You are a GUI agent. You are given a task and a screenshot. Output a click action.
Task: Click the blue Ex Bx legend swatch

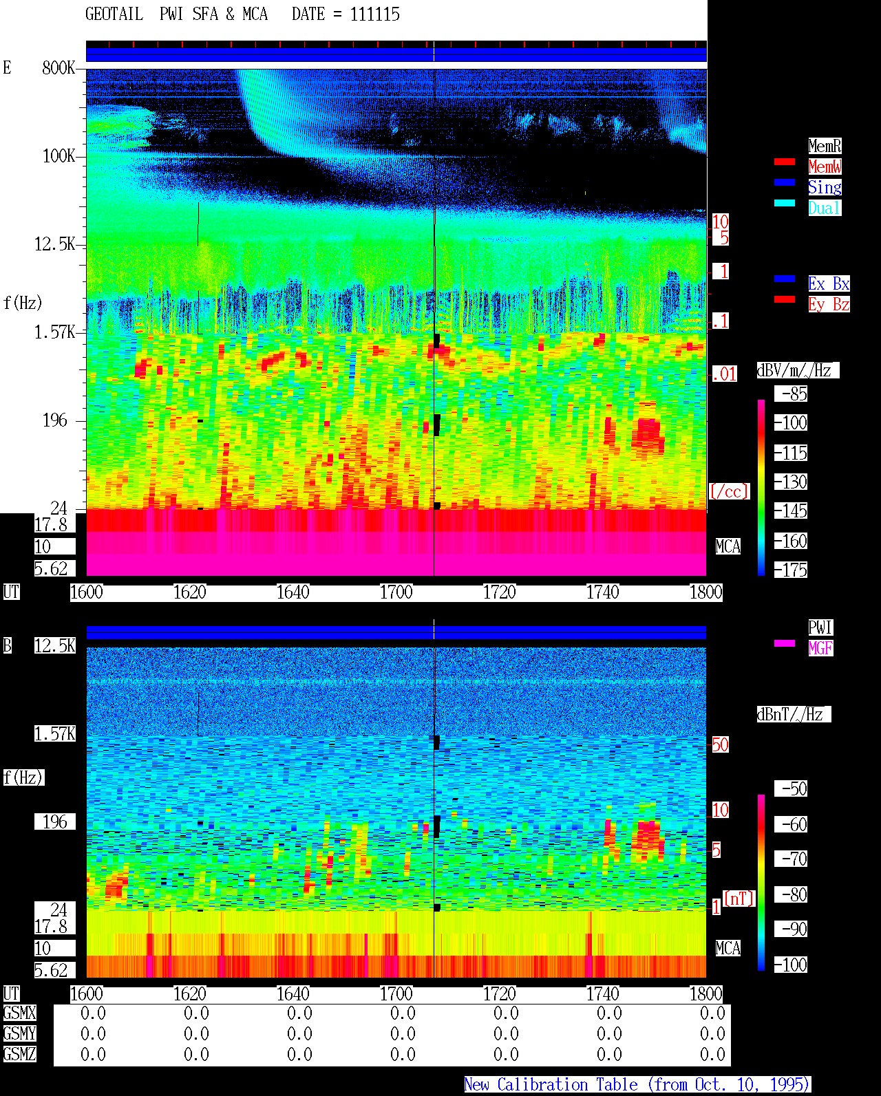pos(785,279)
